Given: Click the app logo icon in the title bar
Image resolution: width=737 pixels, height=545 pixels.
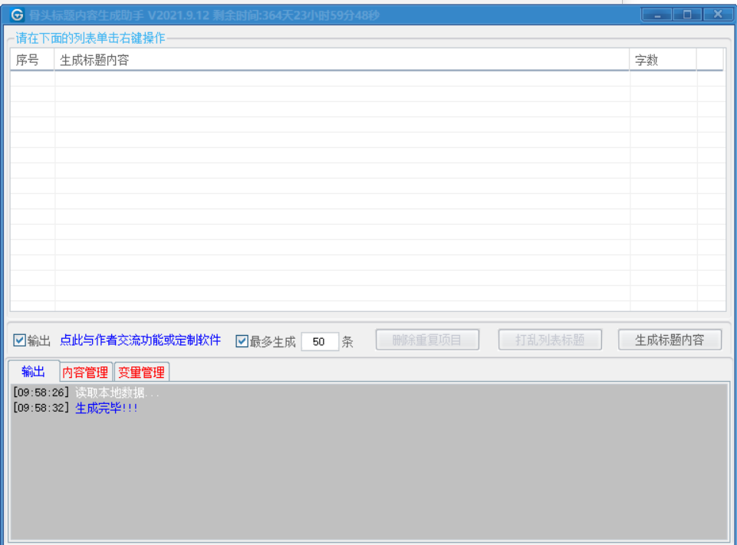Looking at the screenshot, I should coord(17,15).
